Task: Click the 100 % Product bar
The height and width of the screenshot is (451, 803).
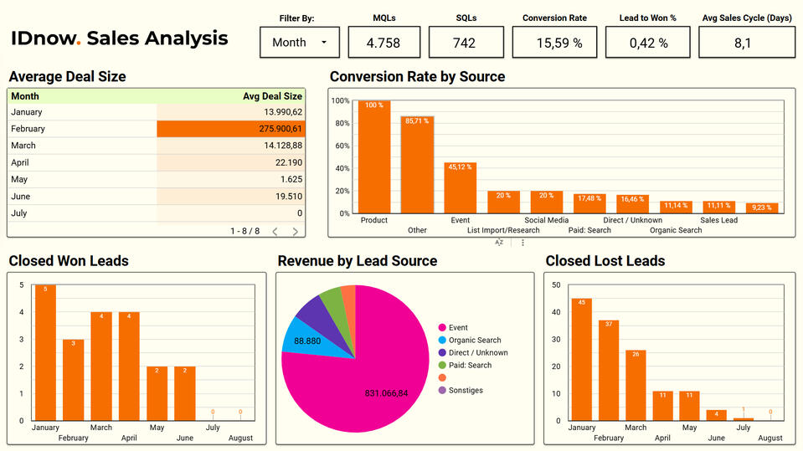Action: pos(374,156)
